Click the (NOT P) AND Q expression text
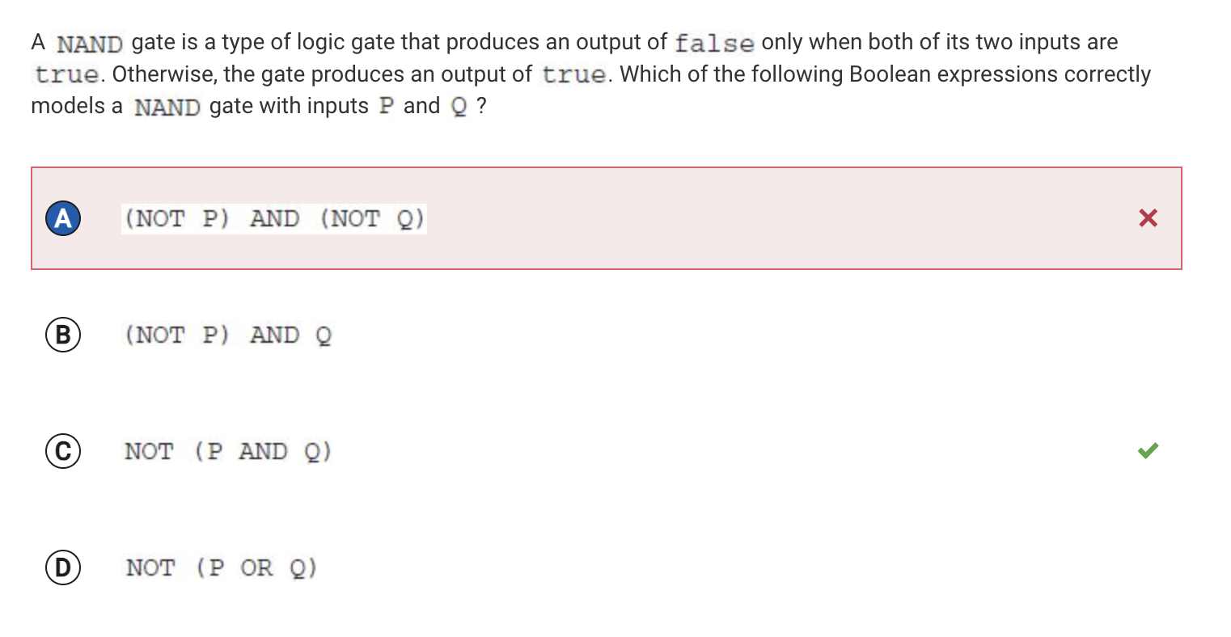This screenshot has height=637, width=1231. [x=227, y=335]
